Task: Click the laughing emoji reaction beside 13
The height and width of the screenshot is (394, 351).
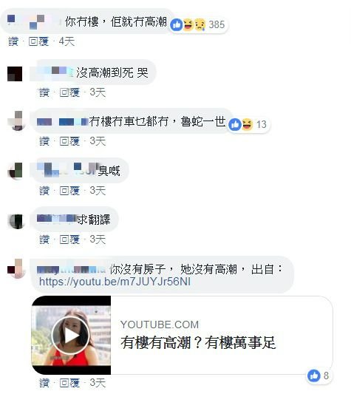Action: [x=247, y=124]
